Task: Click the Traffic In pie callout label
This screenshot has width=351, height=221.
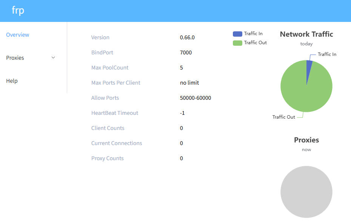Action: (x=327, y=54)
